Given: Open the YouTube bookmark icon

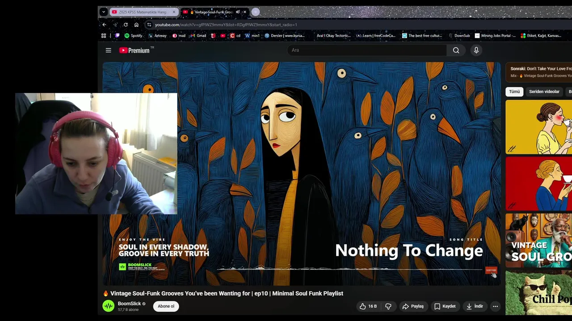Looking at the screenshot, I should pyautogui.click(x=223, y=36).
